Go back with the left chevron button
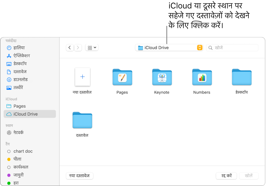 pyautogui.click(x=70, y=48)
